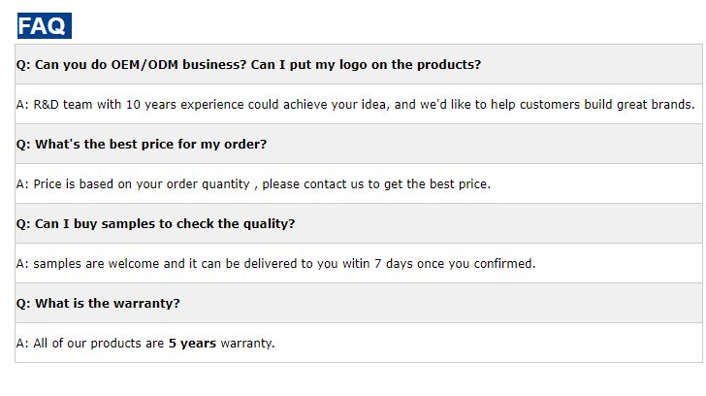Select the OEM/ODM business question row
Image resolution: width=706 pixels, height=396 pixels.
[359, 64]
